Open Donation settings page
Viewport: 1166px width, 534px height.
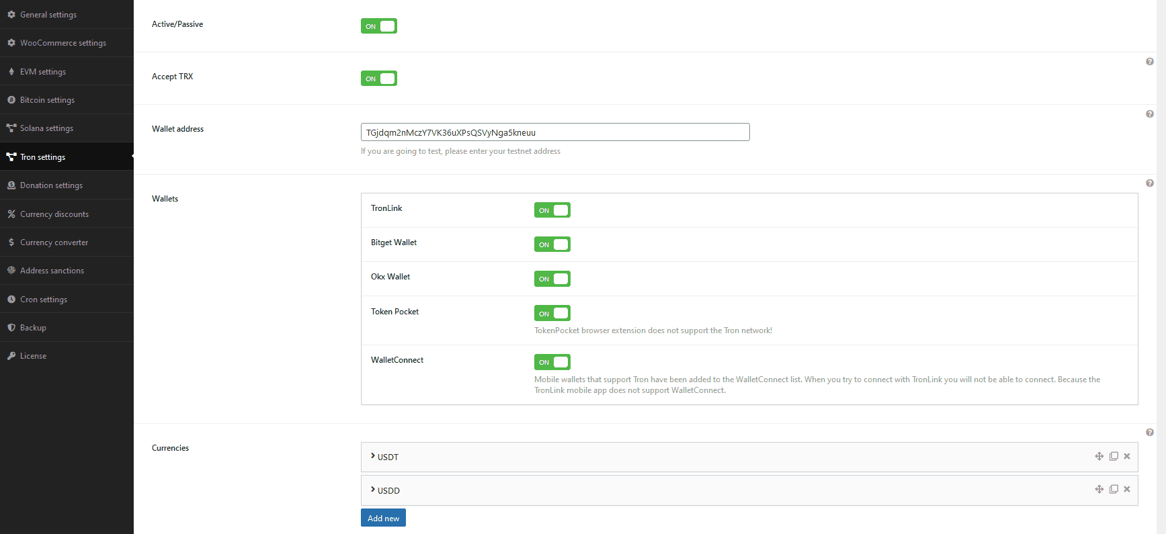click(x=67, y=185)
